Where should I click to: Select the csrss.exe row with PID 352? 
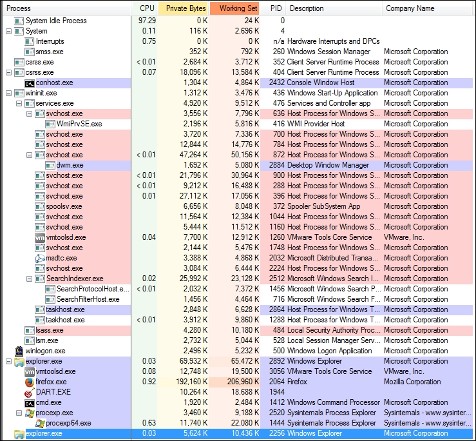(x=238, y=63)
